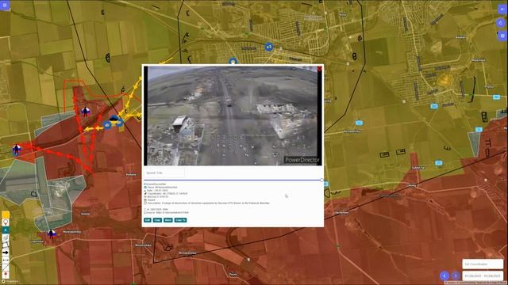Select the yellow color tool in left toolbar

[6, 215]
